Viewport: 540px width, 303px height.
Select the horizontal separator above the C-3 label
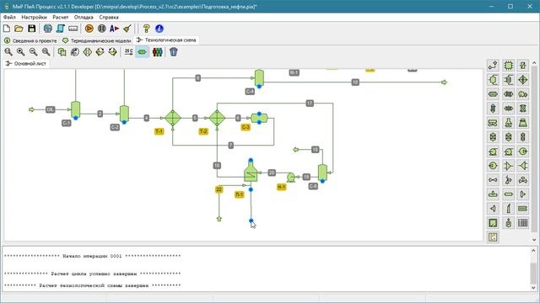click(x=259, y=118)
